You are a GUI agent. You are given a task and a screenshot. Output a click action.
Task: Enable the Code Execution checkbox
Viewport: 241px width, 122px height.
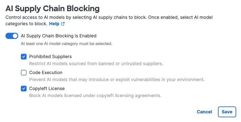coord(24,72)
